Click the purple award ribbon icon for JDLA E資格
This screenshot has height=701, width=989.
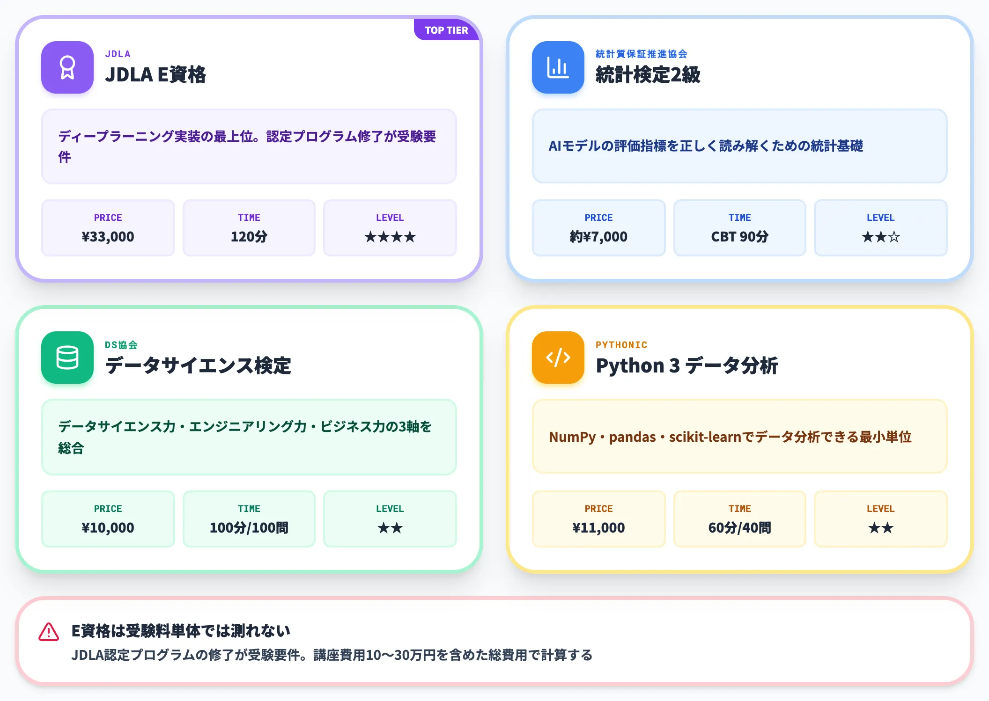67,67
